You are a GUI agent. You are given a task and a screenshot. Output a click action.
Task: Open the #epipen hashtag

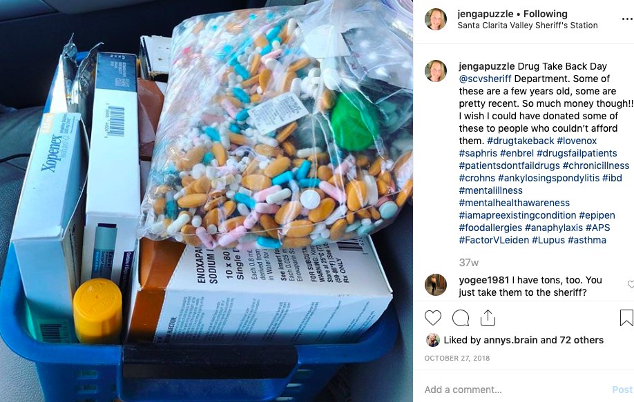(597, 216)
